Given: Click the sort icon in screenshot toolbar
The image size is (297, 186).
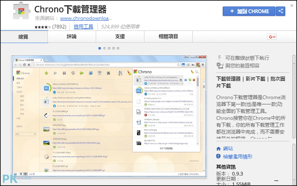Looking at the screenshot, I should [x=120, y=73].
